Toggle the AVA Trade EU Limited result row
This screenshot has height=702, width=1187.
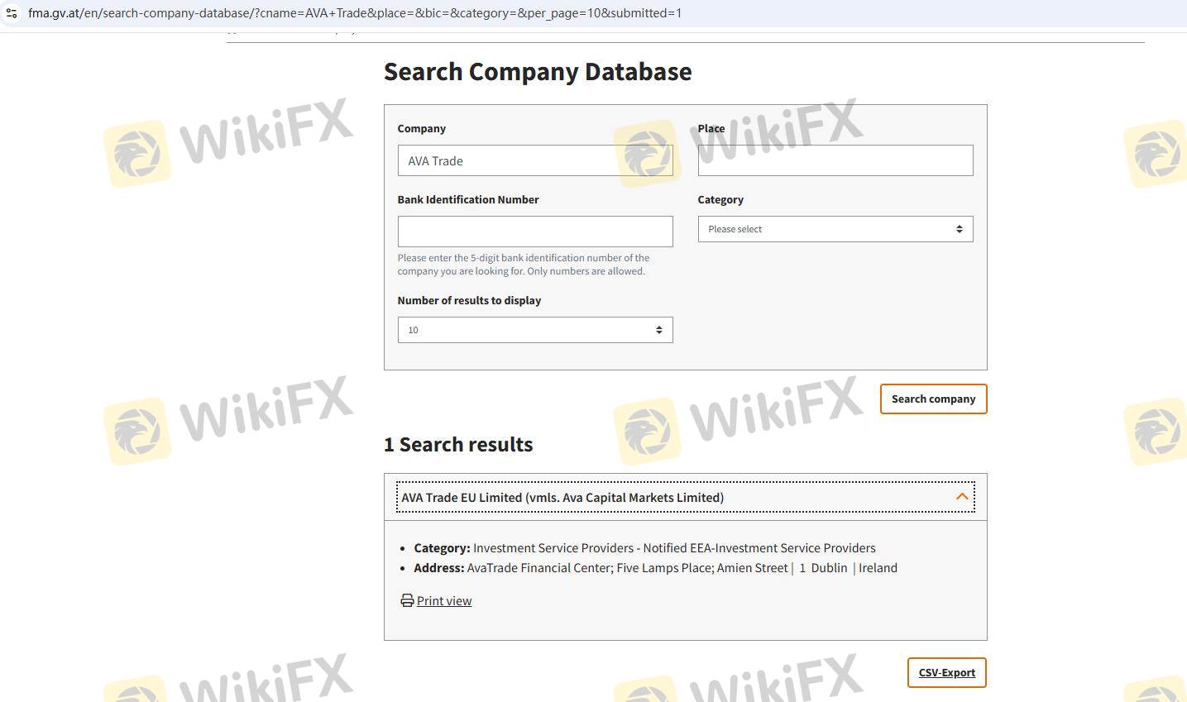pyautogui.click(x=562, y=498)
